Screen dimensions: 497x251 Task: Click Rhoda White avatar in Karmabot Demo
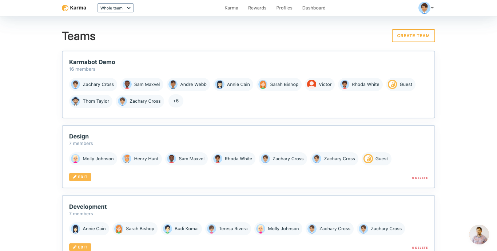[x=345, y=85]
